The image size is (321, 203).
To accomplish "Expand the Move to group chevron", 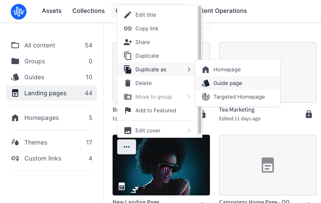I will click(189, 97).
